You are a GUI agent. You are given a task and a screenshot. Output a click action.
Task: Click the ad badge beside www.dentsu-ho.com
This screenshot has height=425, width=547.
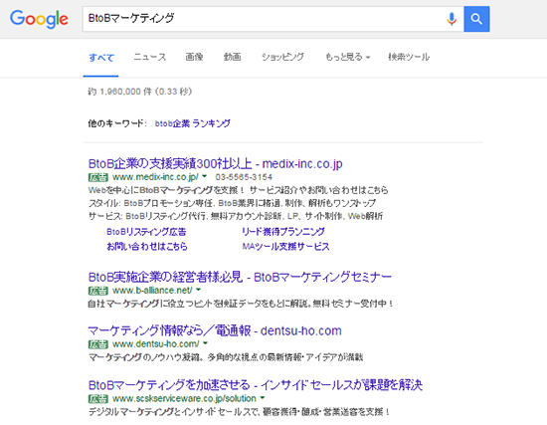point(98,344)
